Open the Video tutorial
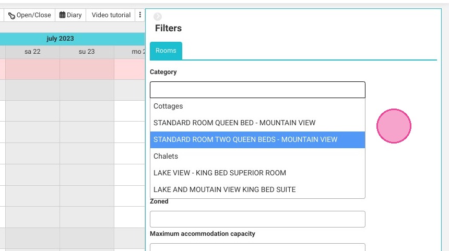 tap(111, 15)
